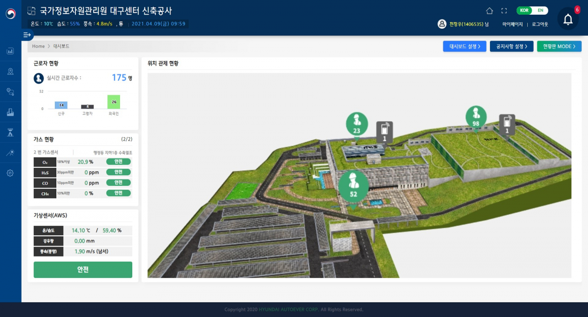Open the construction equipment icon in the sidebar
588x317 pixels.
[10, 112]
